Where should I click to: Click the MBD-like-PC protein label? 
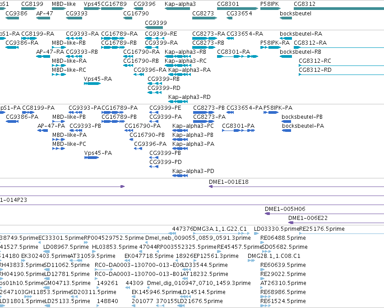[x=69, y=144]
